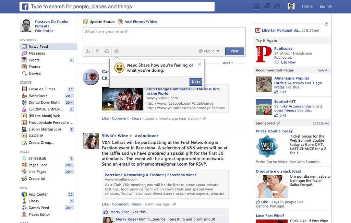Screen dimensions: 351x223
Task: Click the #winelover link in Silvia's post
Action: (147, 136)
